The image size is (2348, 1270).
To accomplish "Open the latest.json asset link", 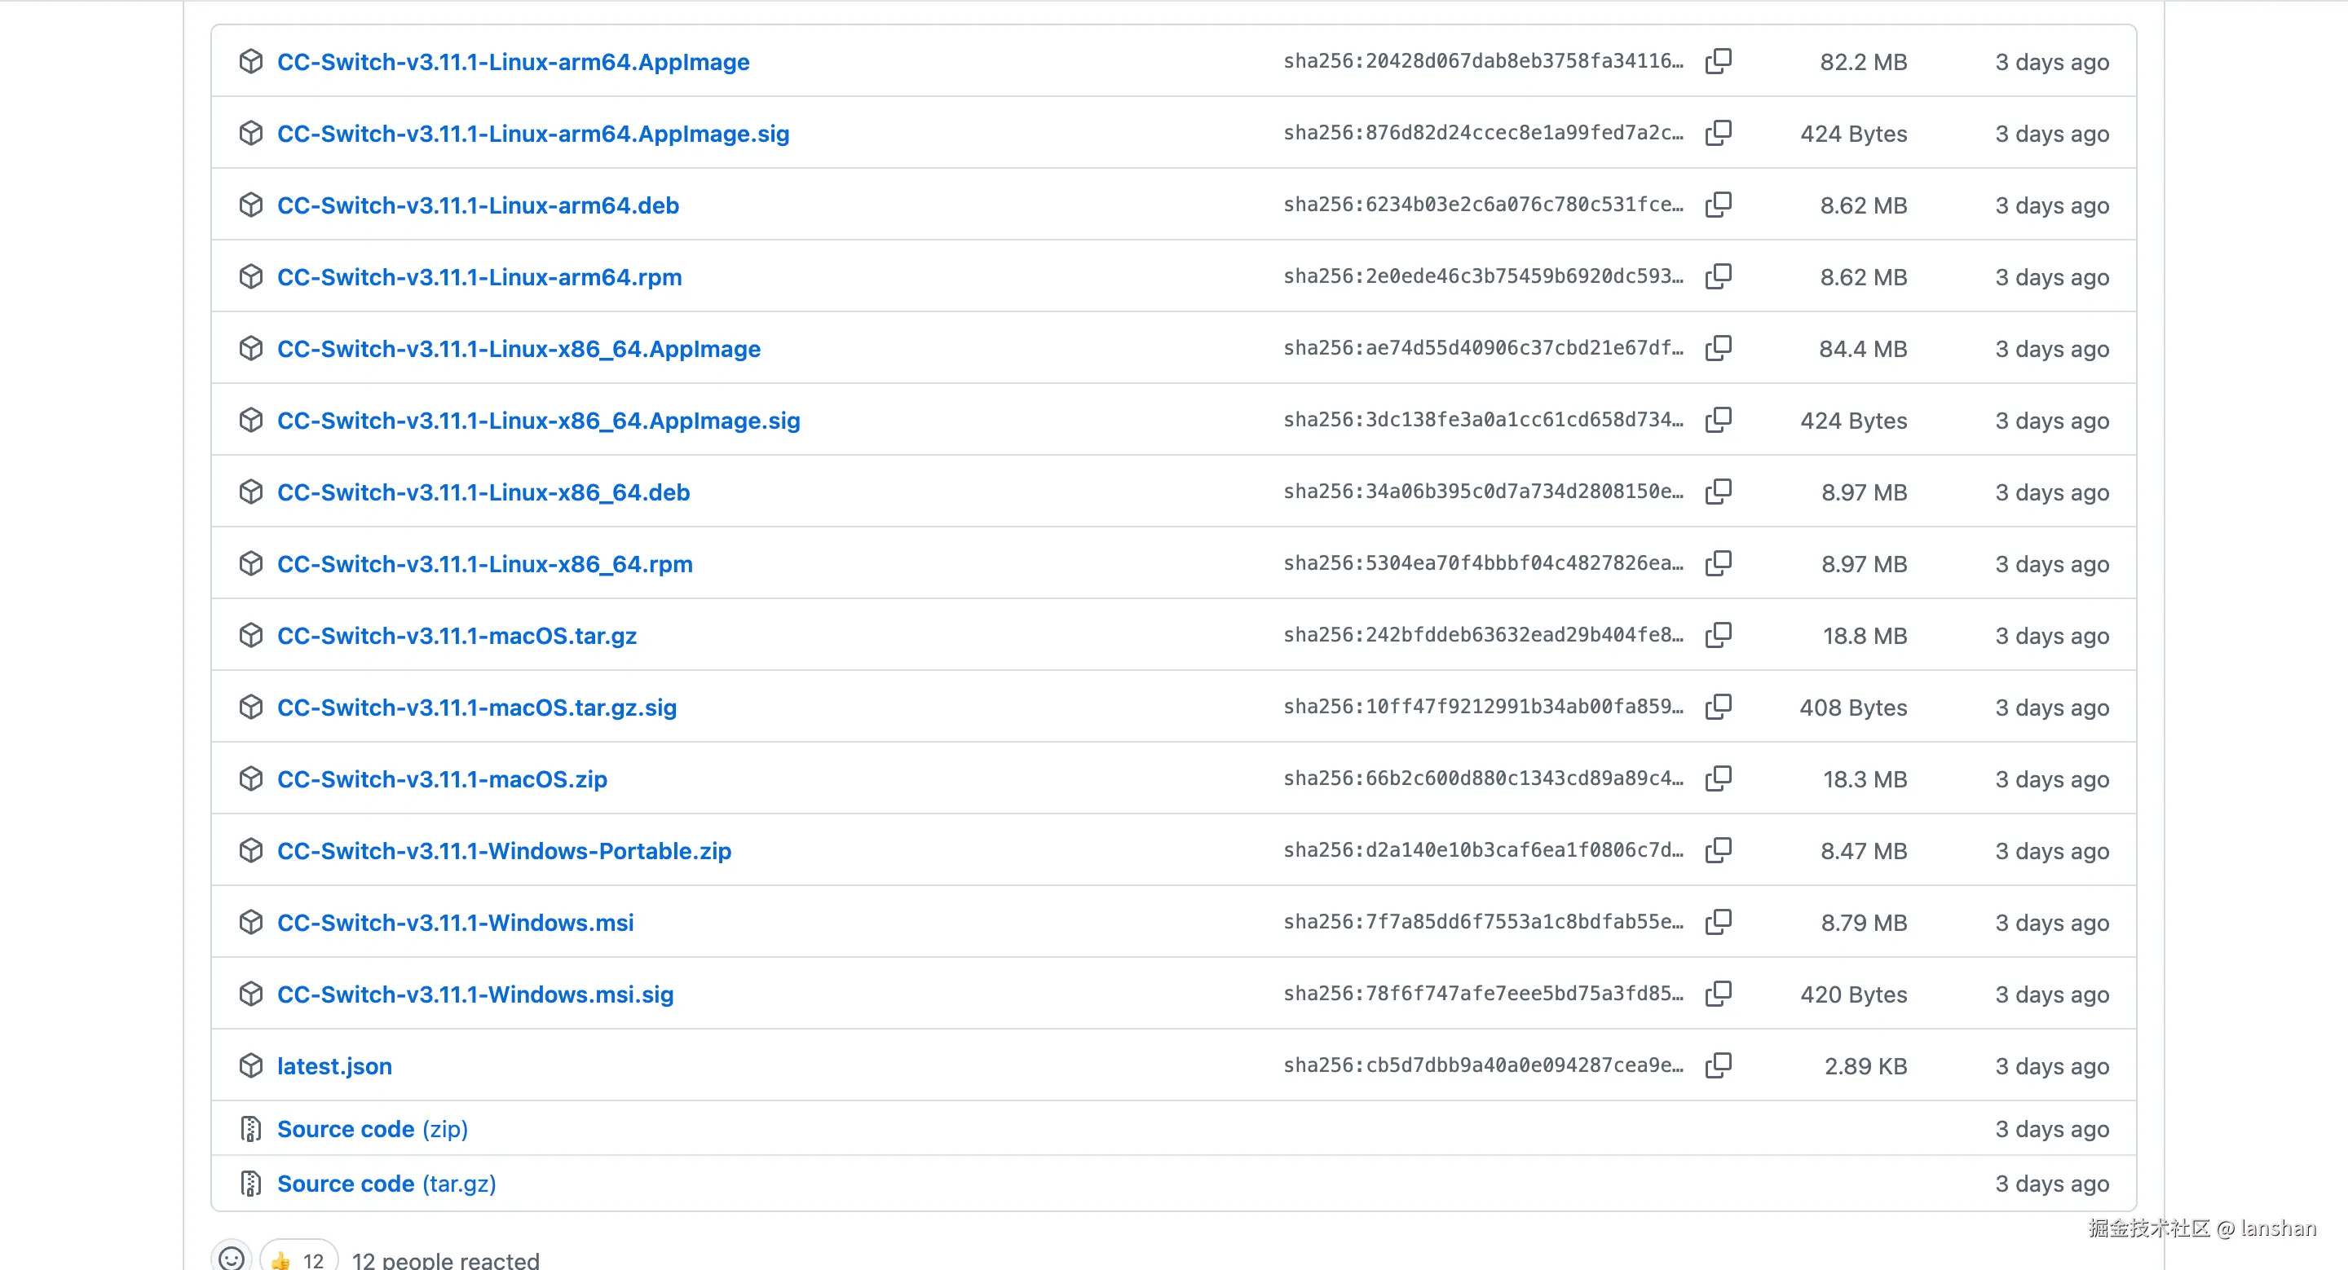I will (333, 1066).
